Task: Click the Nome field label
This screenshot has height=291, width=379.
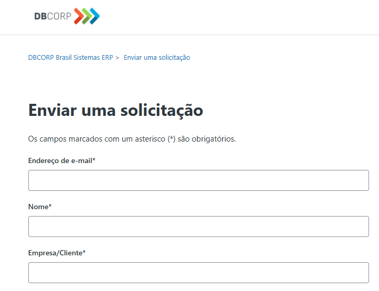Action: tap(38, 207)
